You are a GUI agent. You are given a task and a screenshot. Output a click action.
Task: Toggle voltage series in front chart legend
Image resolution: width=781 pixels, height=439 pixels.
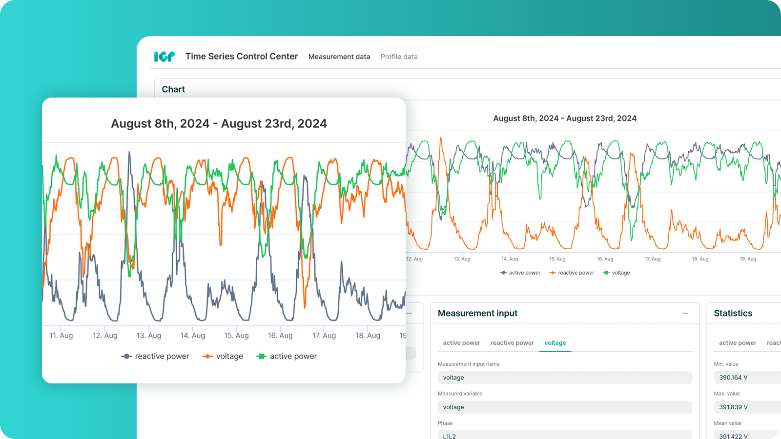tap(223, 357)
